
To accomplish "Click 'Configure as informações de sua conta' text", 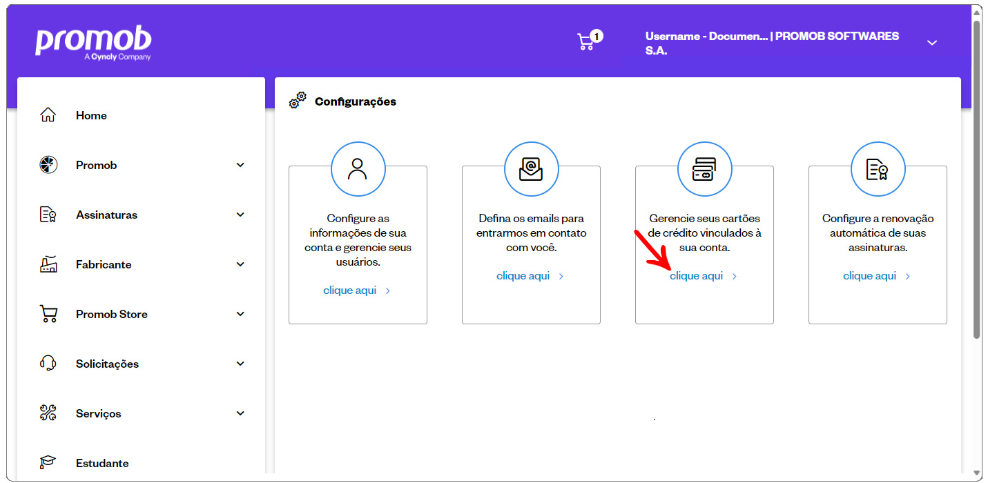I will (x=358, y=240).
